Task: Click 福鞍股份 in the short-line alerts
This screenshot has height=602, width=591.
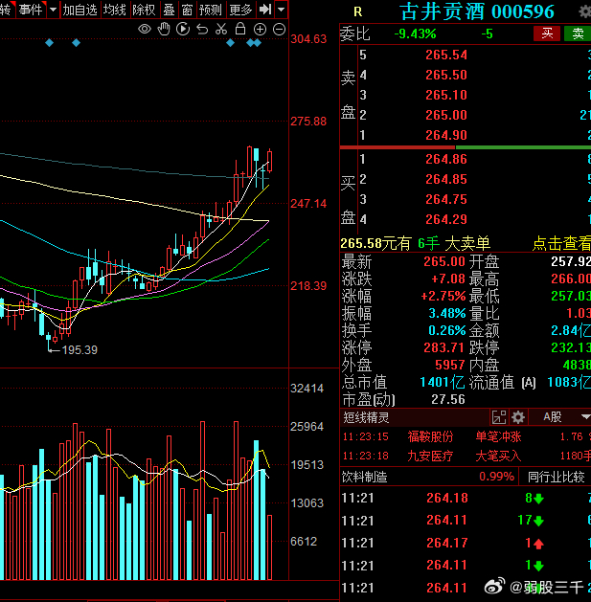Action: pos(430,436)
